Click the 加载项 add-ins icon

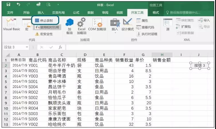pos(70,26)
